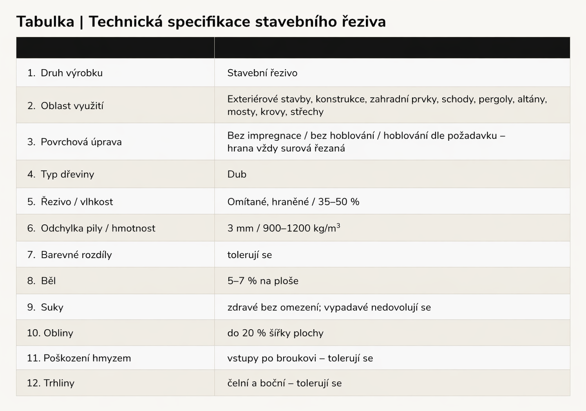
Task: Click the black table header row
Action: [293, 48]
